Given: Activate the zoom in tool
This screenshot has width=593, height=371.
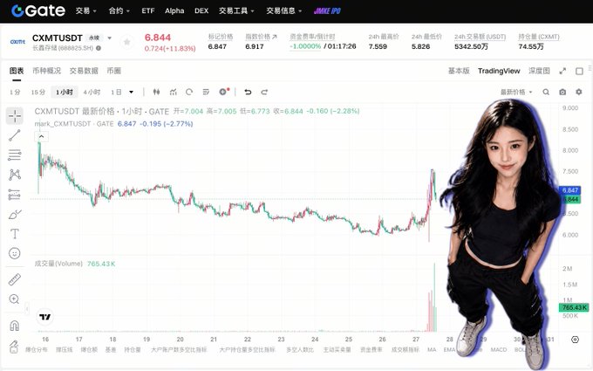Looking at the screenshot, I should (14, 299).
